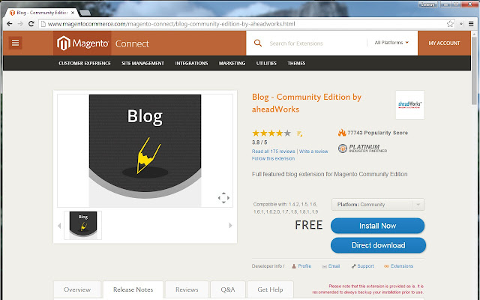Open the hamburger menu beside Magento logo
This screenshot has width=480, height=300.
pyautogui.click(x=15, y=43)
